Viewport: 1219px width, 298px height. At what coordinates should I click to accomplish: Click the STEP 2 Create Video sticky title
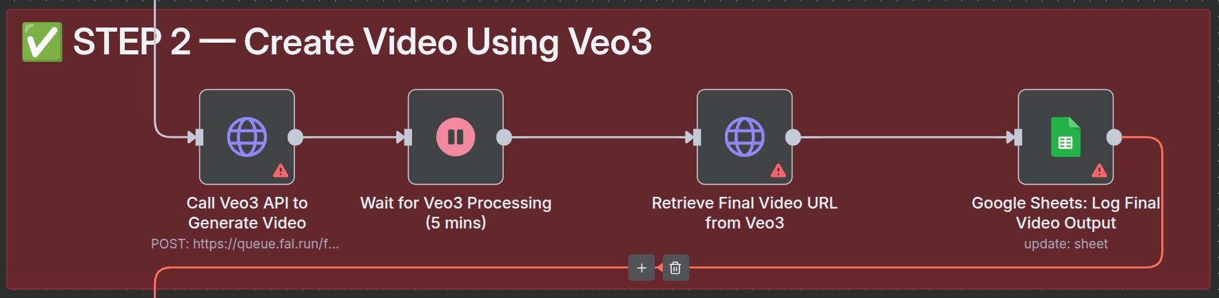tap(362, 42)
